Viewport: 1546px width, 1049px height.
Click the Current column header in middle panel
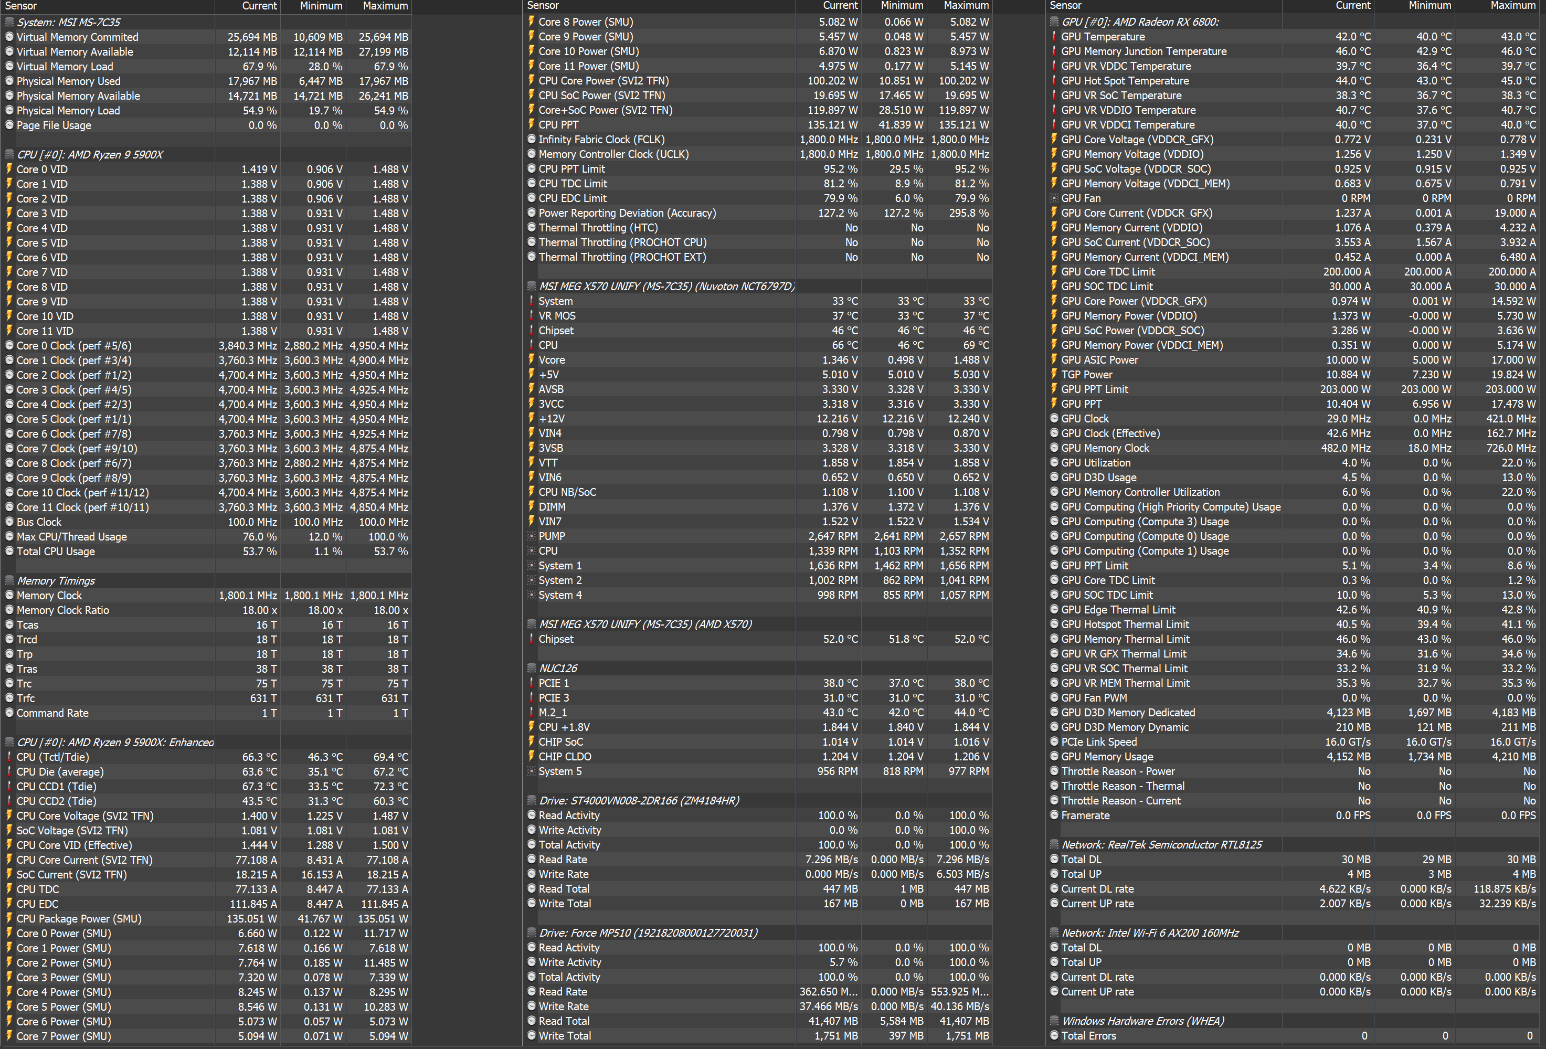840,6
